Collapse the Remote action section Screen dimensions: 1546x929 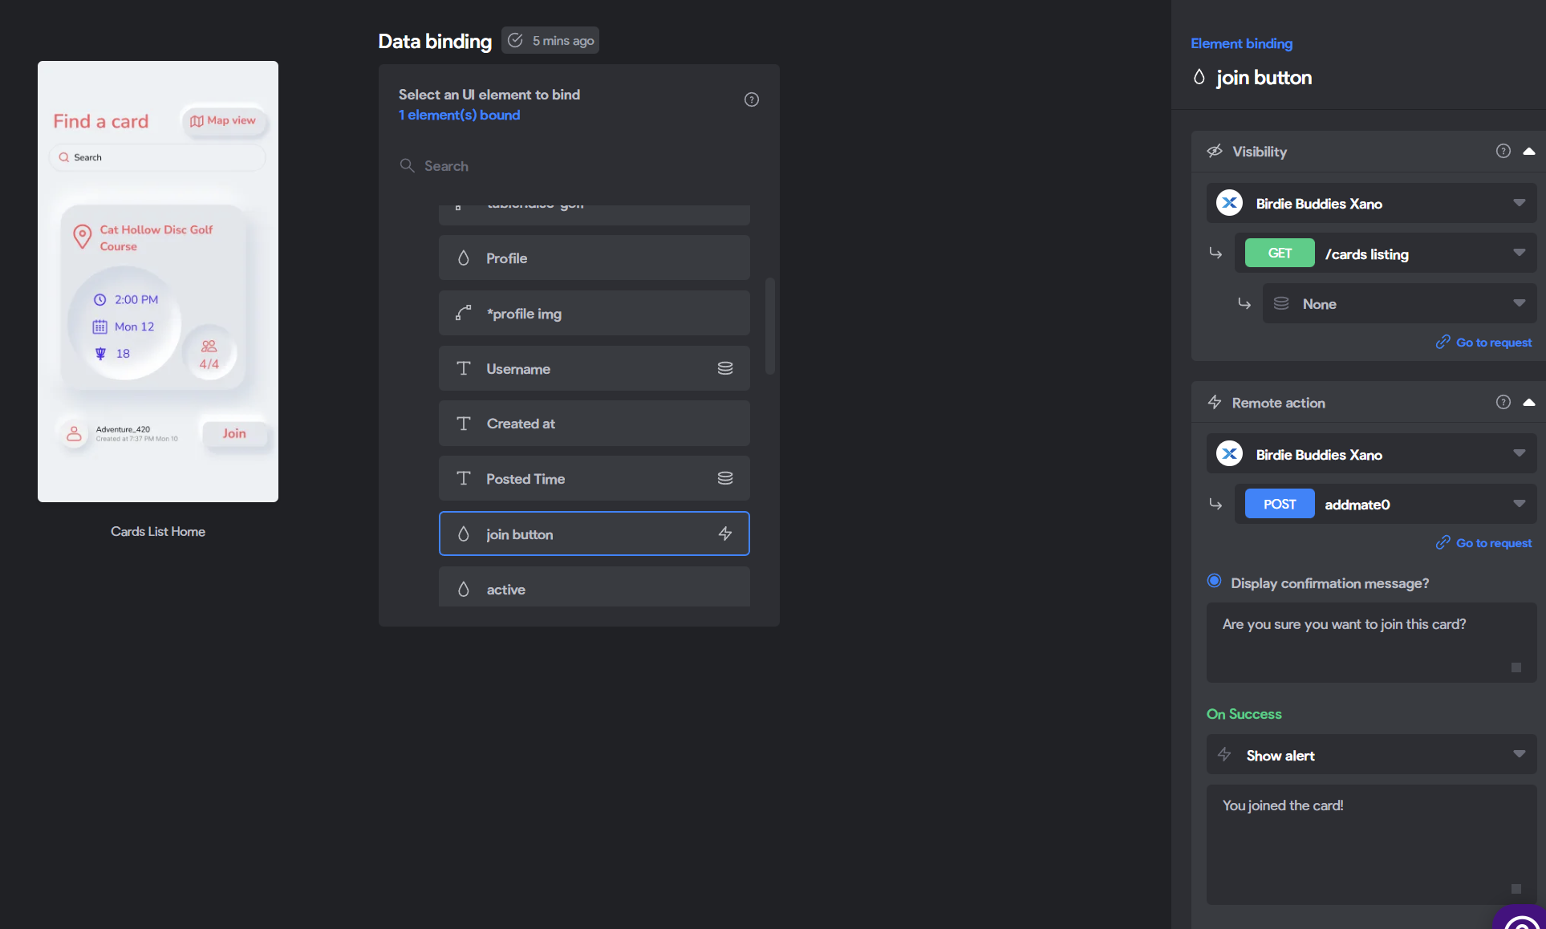pyautogui.click(x=1528, y=402)
